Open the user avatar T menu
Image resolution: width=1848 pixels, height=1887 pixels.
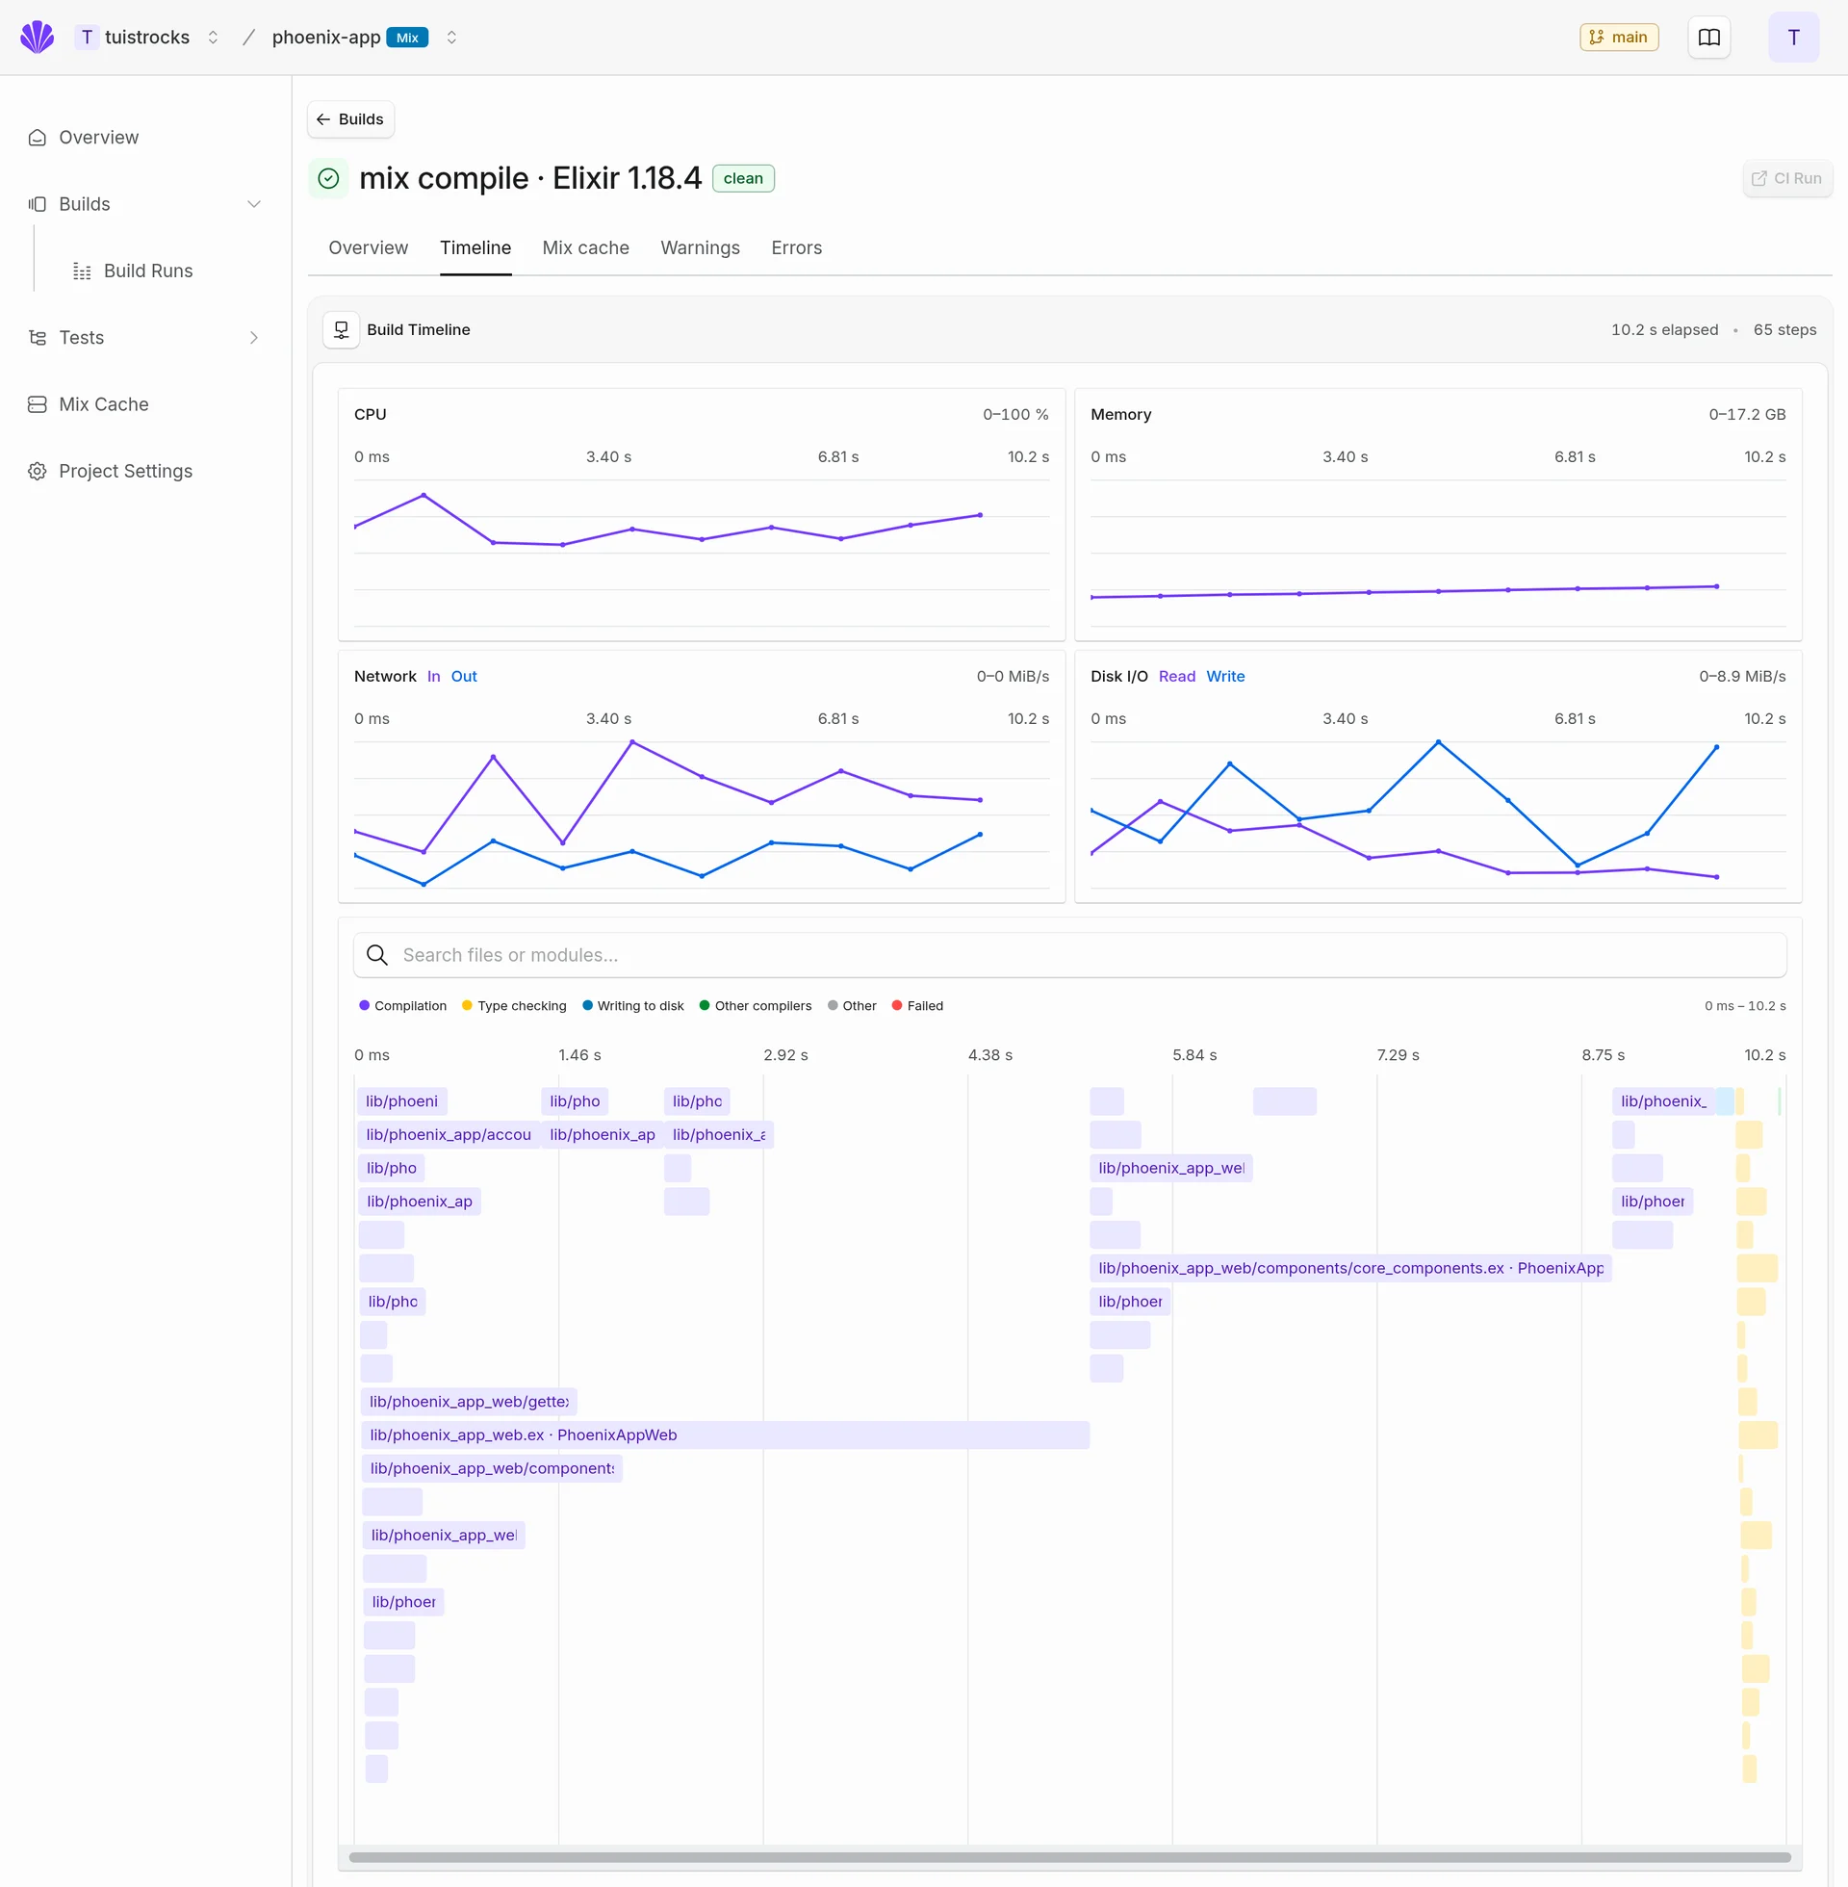coord(1793,37)
